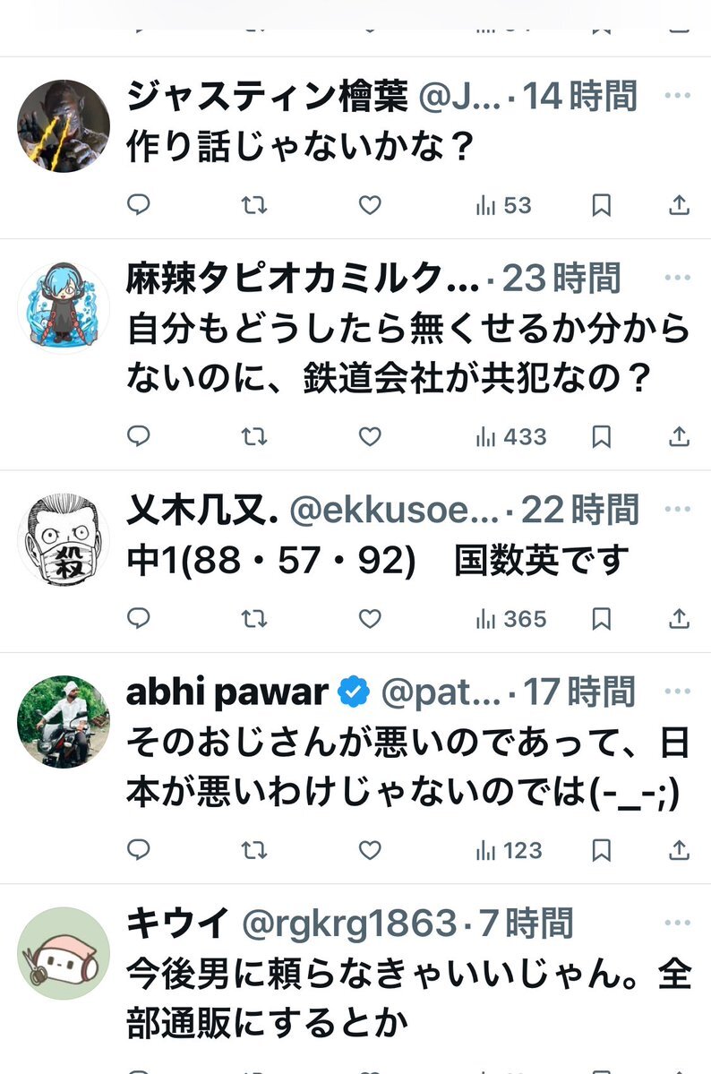Viewport: 711px width, 1074px height.
Task: Share abhi pawar's tweet
Action: pyautogui.click(x=680, y=849)
